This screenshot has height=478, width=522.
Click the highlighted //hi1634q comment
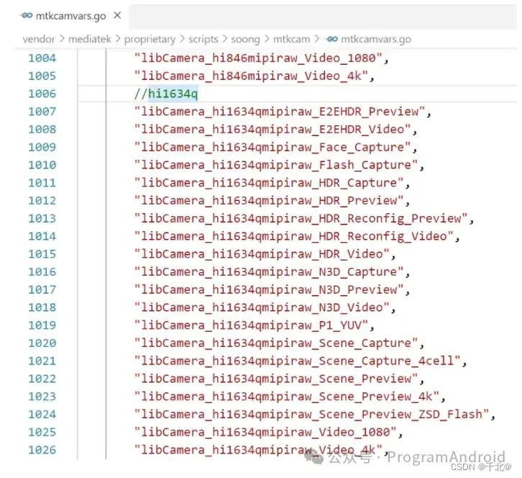pyautogui.click(x=166, y=94)
